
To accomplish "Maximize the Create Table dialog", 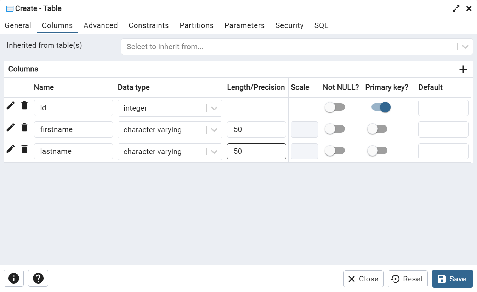I will 456,9.
